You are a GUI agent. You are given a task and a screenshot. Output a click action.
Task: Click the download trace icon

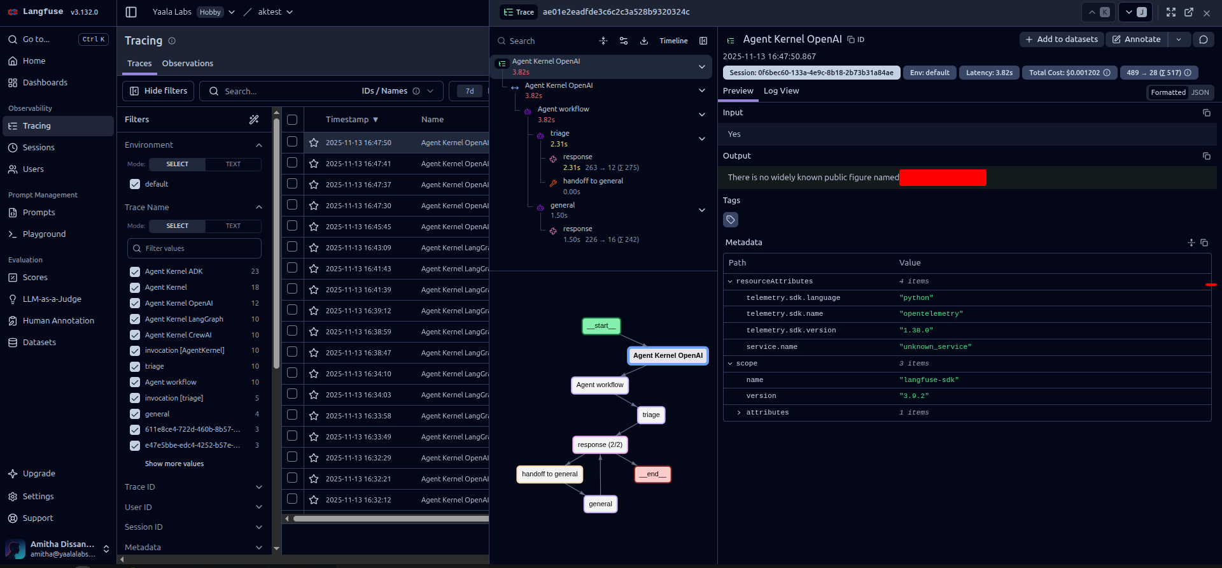644,41
